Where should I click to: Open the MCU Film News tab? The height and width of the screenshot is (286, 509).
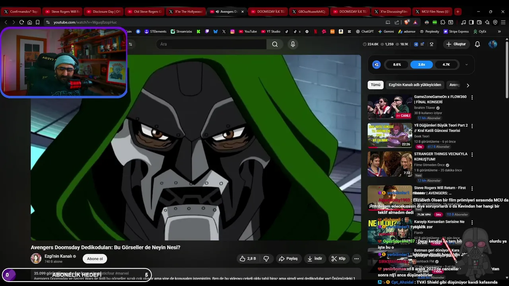tap(432, 12)
